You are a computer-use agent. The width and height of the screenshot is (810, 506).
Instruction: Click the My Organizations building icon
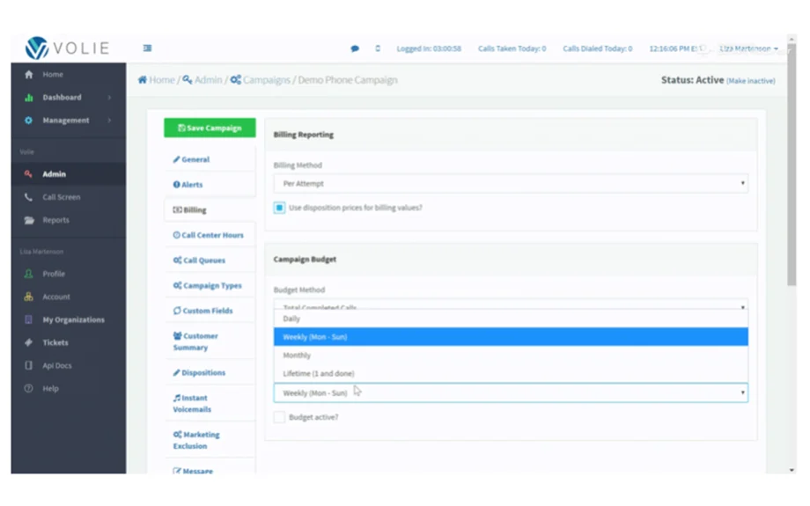click(29, 319)
